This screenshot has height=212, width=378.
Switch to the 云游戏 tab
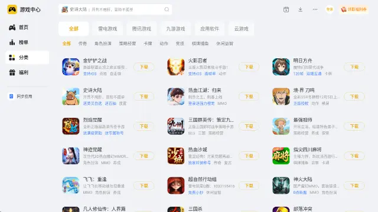(242, 29)
